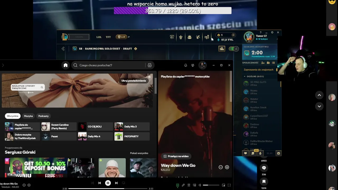Open the Spotify queue icon
The height and width of the screenshot is (190, 338).
(x=189, y=185)
